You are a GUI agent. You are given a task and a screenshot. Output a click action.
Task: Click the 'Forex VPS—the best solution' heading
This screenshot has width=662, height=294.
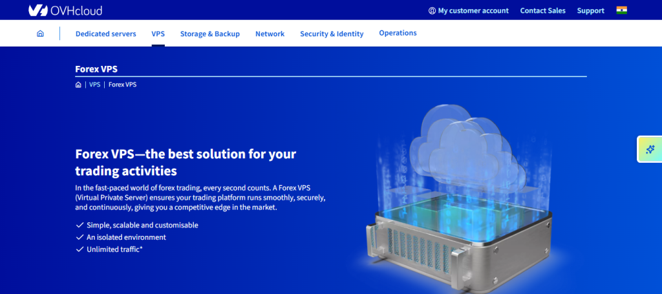186,162
